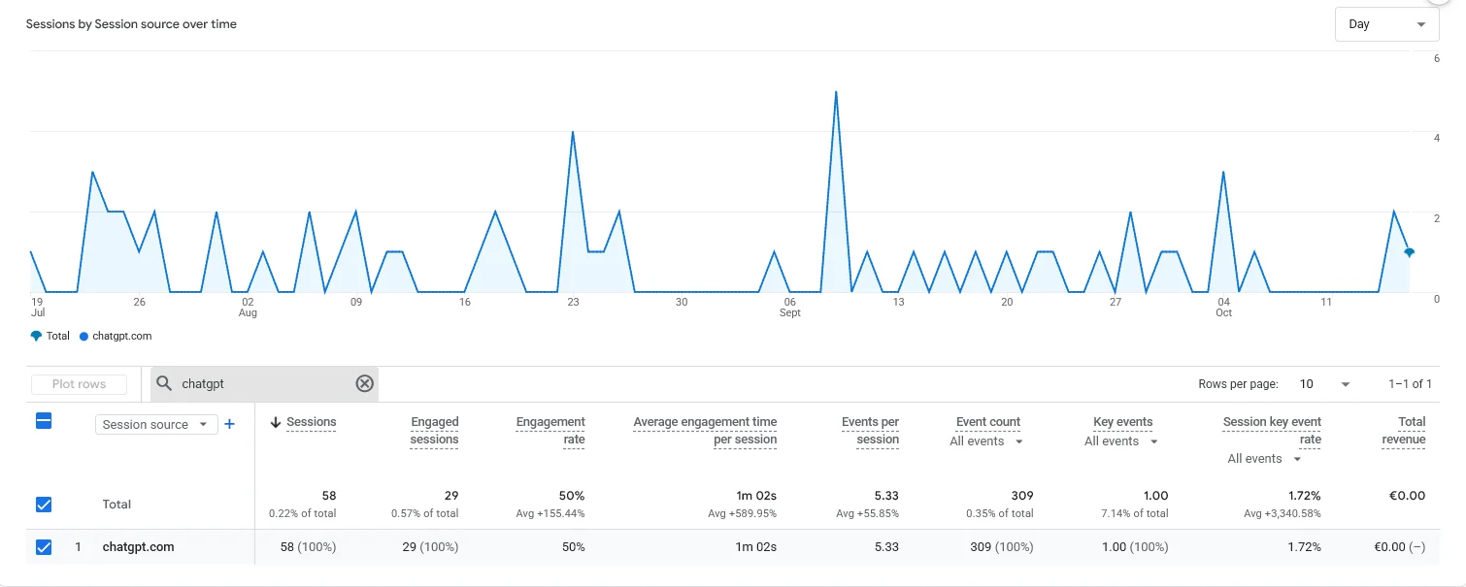Click the search magnifier icon
1466x587 pixels.
[x=163, y=383]
